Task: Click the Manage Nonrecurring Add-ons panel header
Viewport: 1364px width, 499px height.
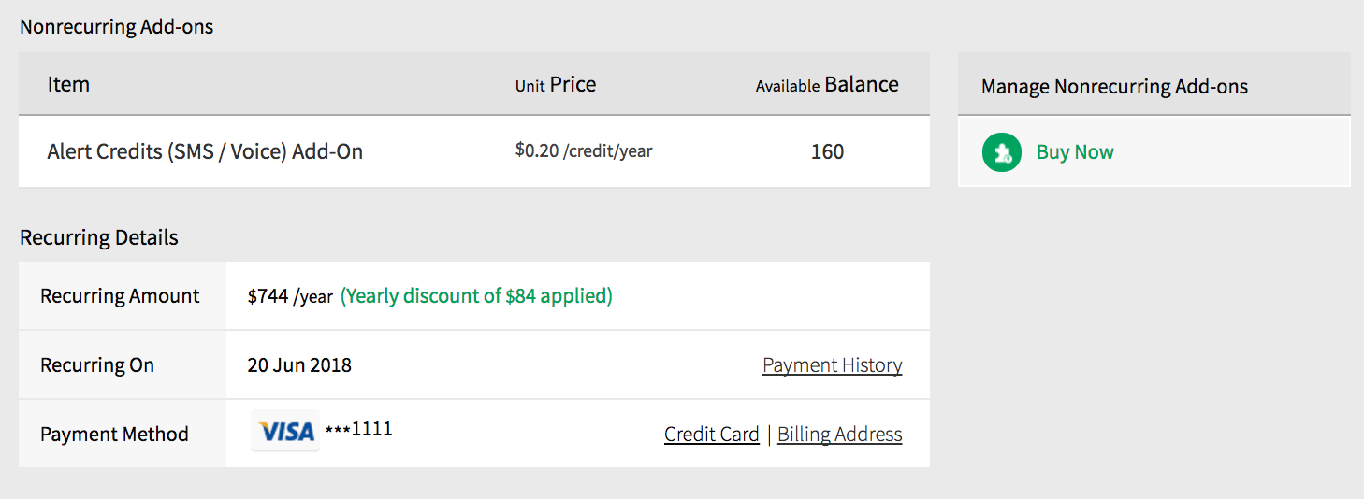Action: (1114, 87)
